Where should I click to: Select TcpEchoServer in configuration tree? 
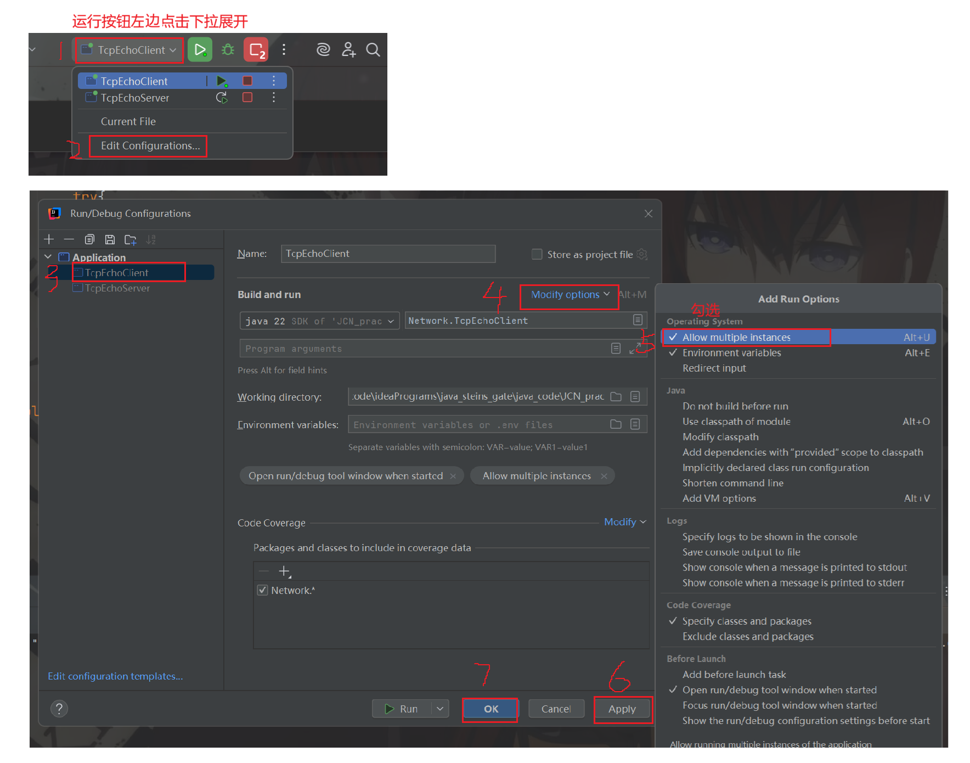117,288
